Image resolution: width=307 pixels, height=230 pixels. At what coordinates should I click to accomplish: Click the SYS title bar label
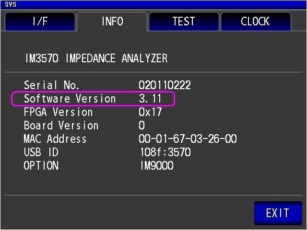tap(11, 4)
